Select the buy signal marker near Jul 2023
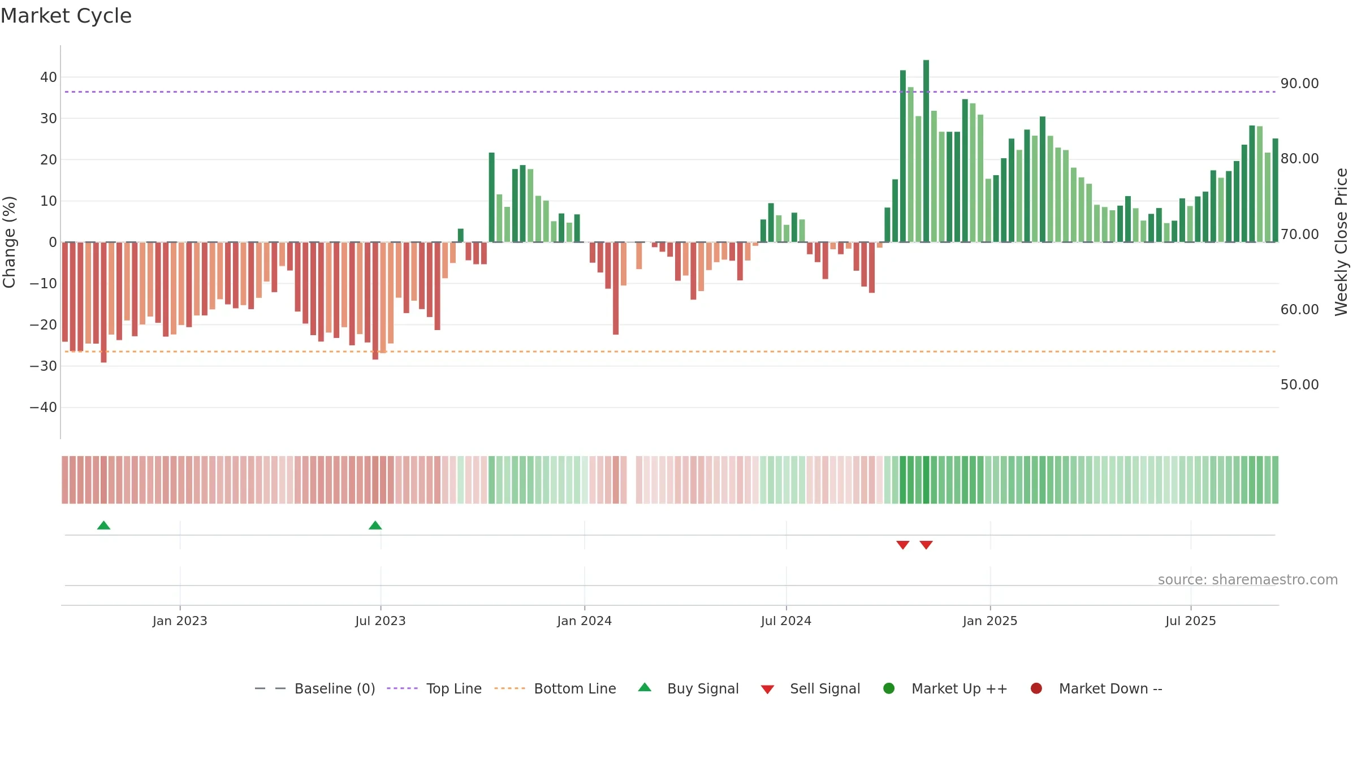 pyautogui.click(x=375, y=526)
